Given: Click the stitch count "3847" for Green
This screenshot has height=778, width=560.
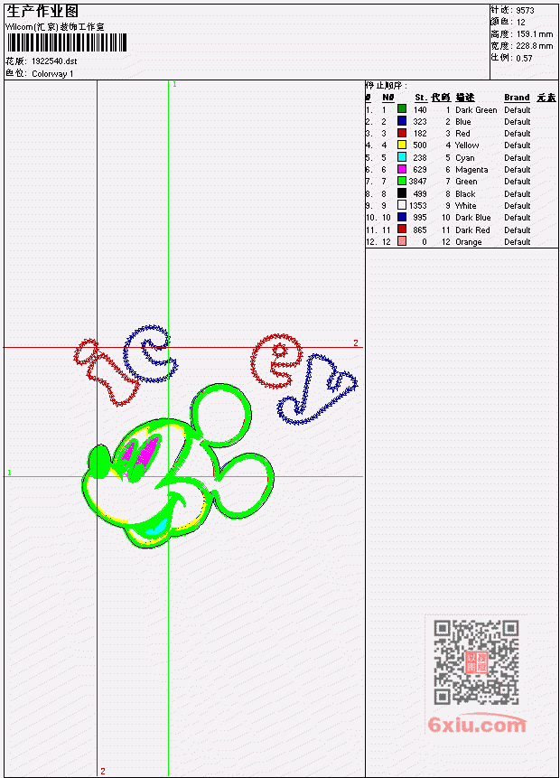Looking at the screenshot, I should click(417, 182).
